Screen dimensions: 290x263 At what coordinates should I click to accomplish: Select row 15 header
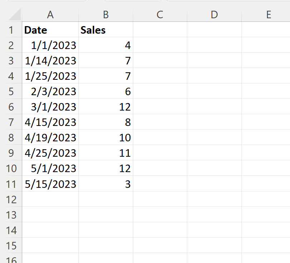coord(11,245)
